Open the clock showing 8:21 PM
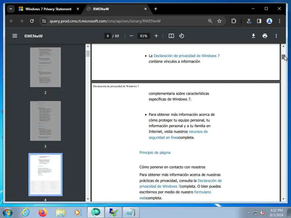 point(277,213)
